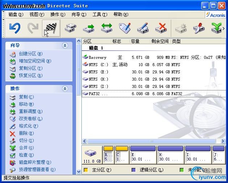Click the 标志 column header

coord(121,41)
